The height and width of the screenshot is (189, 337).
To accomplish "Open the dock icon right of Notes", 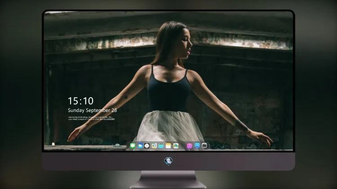I will pyautogui.click(x=176, y=146).
